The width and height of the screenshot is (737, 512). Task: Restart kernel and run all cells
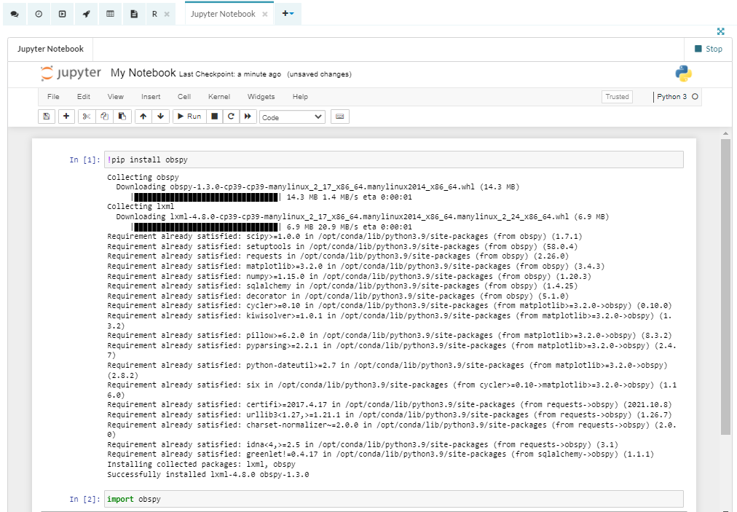[x=248, y=117]
